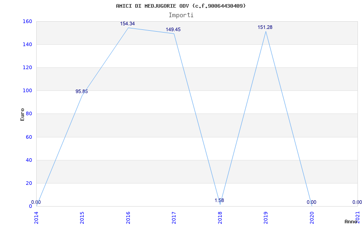The image size is (362, 226).
Task: Click the Anno x-axis title
Action: click(351, 221)
